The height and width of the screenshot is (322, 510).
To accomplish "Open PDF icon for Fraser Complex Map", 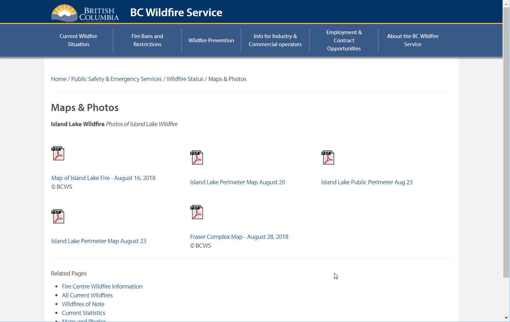I will (197, 212).
